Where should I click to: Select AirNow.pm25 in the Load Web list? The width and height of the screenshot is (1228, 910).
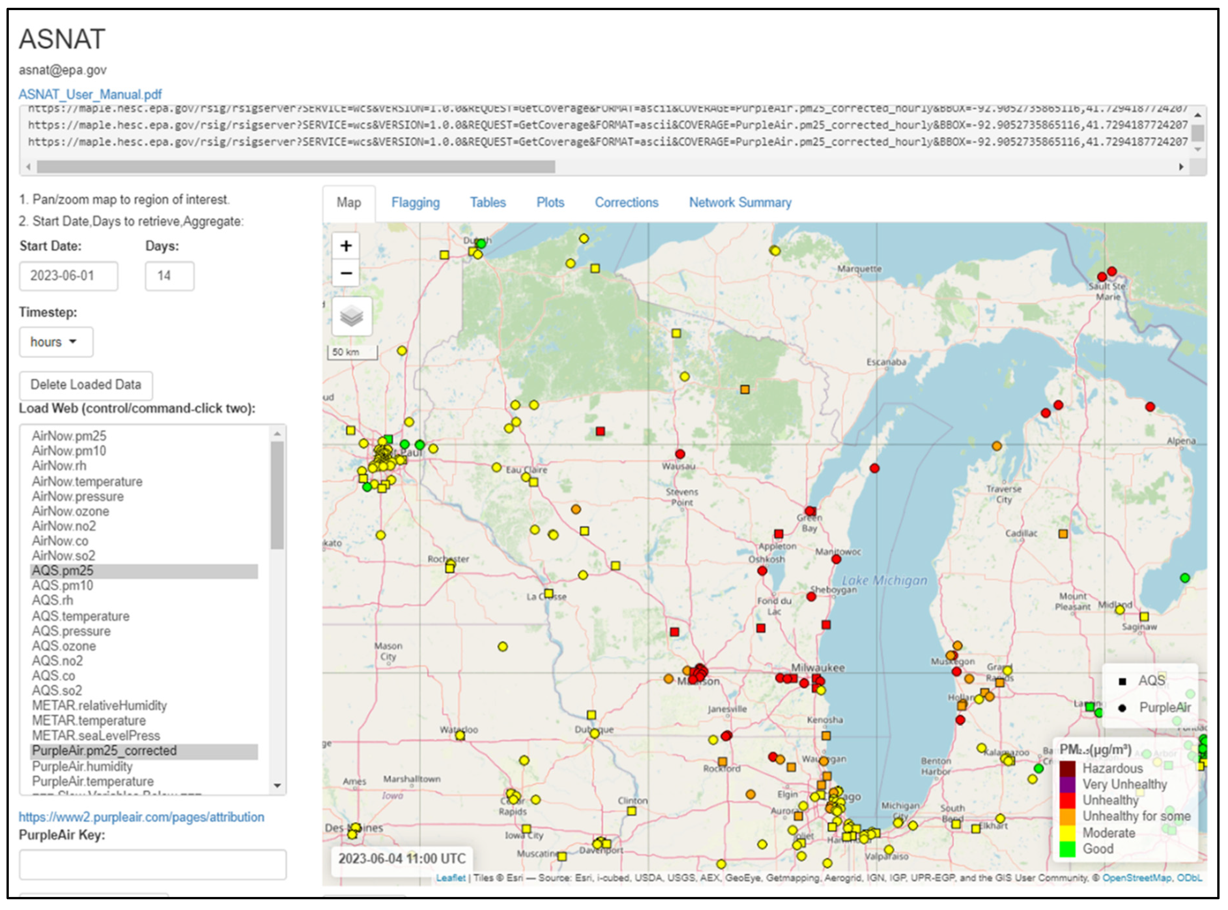69,436
